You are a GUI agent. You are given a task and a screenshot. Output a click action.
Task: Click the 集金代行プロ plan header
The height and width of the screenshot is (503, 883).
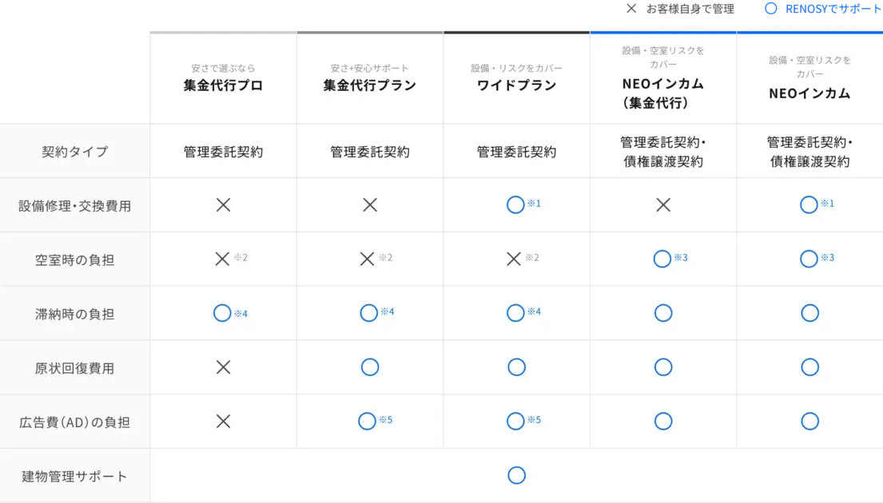pos(223,85)
